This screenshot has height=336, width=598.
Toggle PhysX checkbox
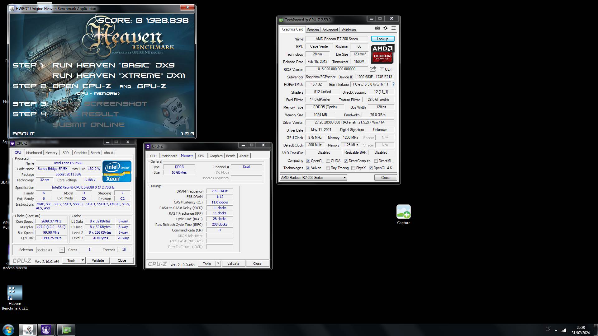[353, 168]
